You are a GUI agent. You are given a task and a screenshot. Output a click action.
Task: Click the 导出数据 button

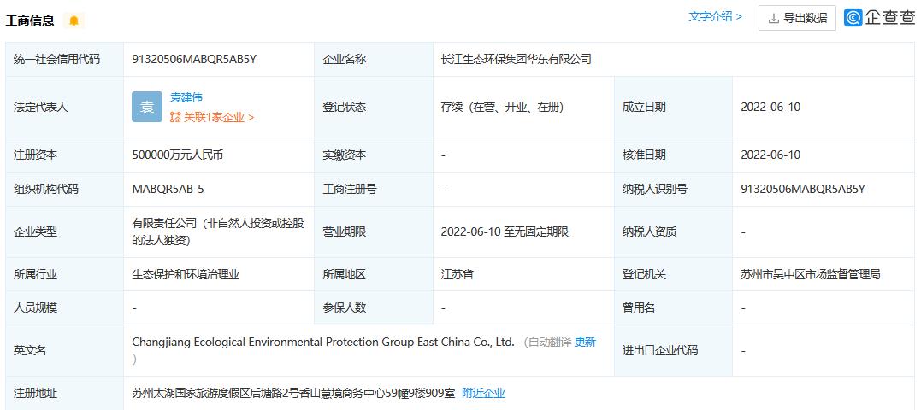pos(797,18)
